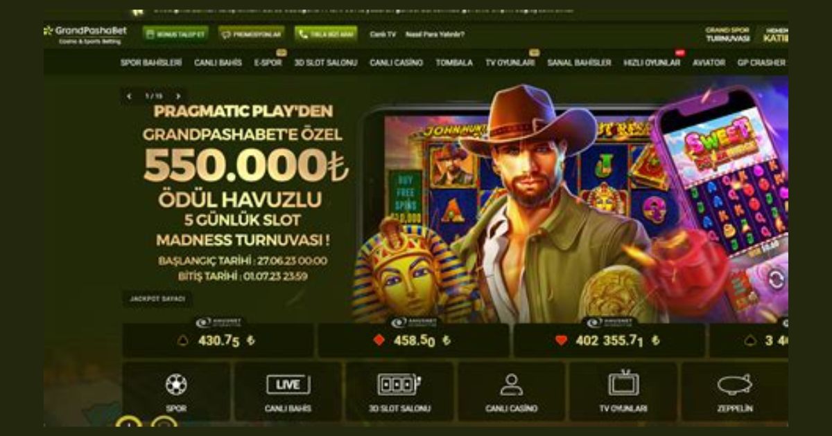Select Spor Bahisleri in the navigation menu
Image resolution: width=832 pixels, height=436 pixels.
(x=151, y=62)
